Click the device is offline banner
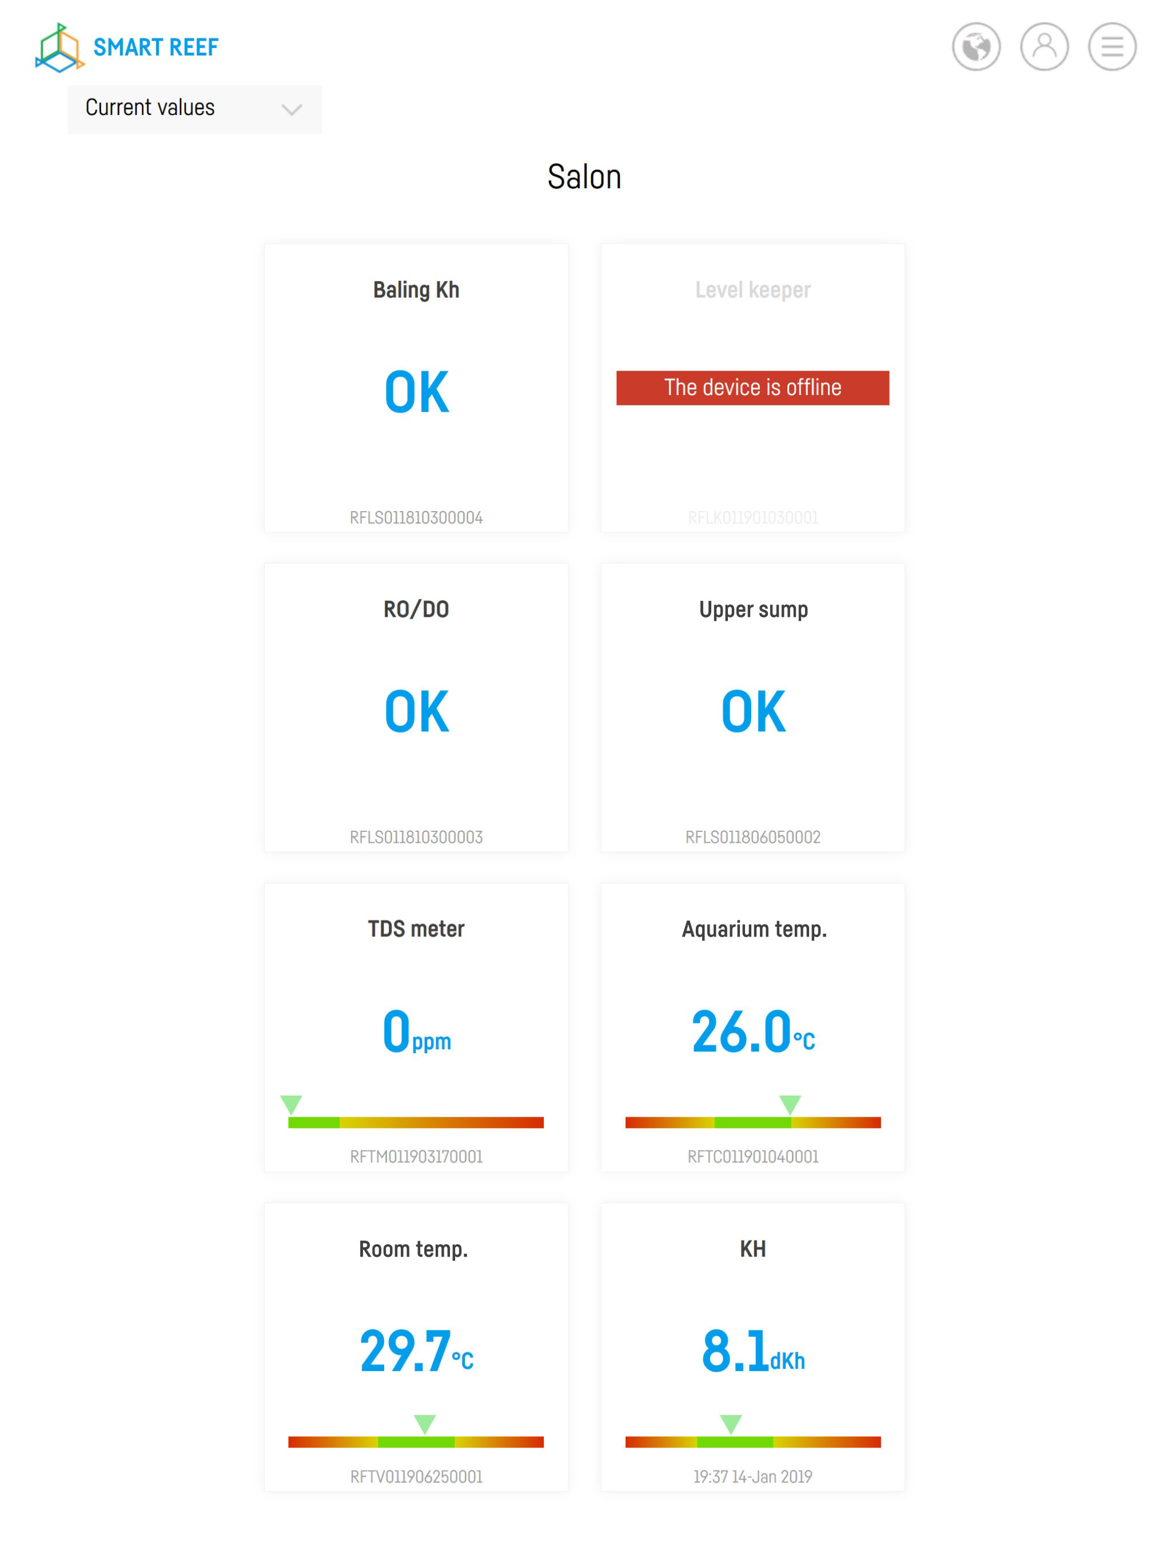 click(752, 388)
